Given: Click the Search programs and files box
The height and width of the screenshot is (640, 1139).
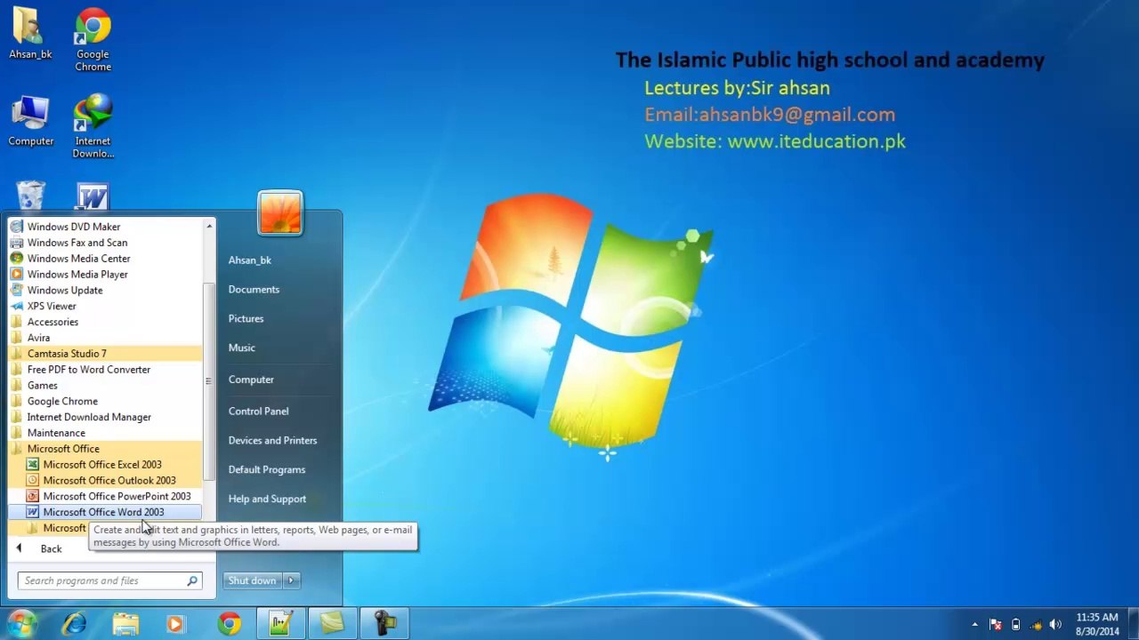Looking at the screenshot, I should 110,580.
